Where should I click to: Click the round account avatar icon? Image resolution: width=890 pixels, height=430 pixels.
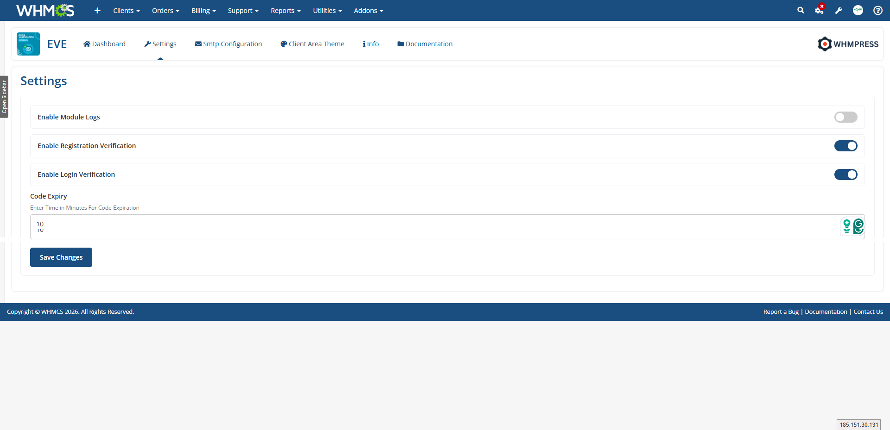[858, 10]
